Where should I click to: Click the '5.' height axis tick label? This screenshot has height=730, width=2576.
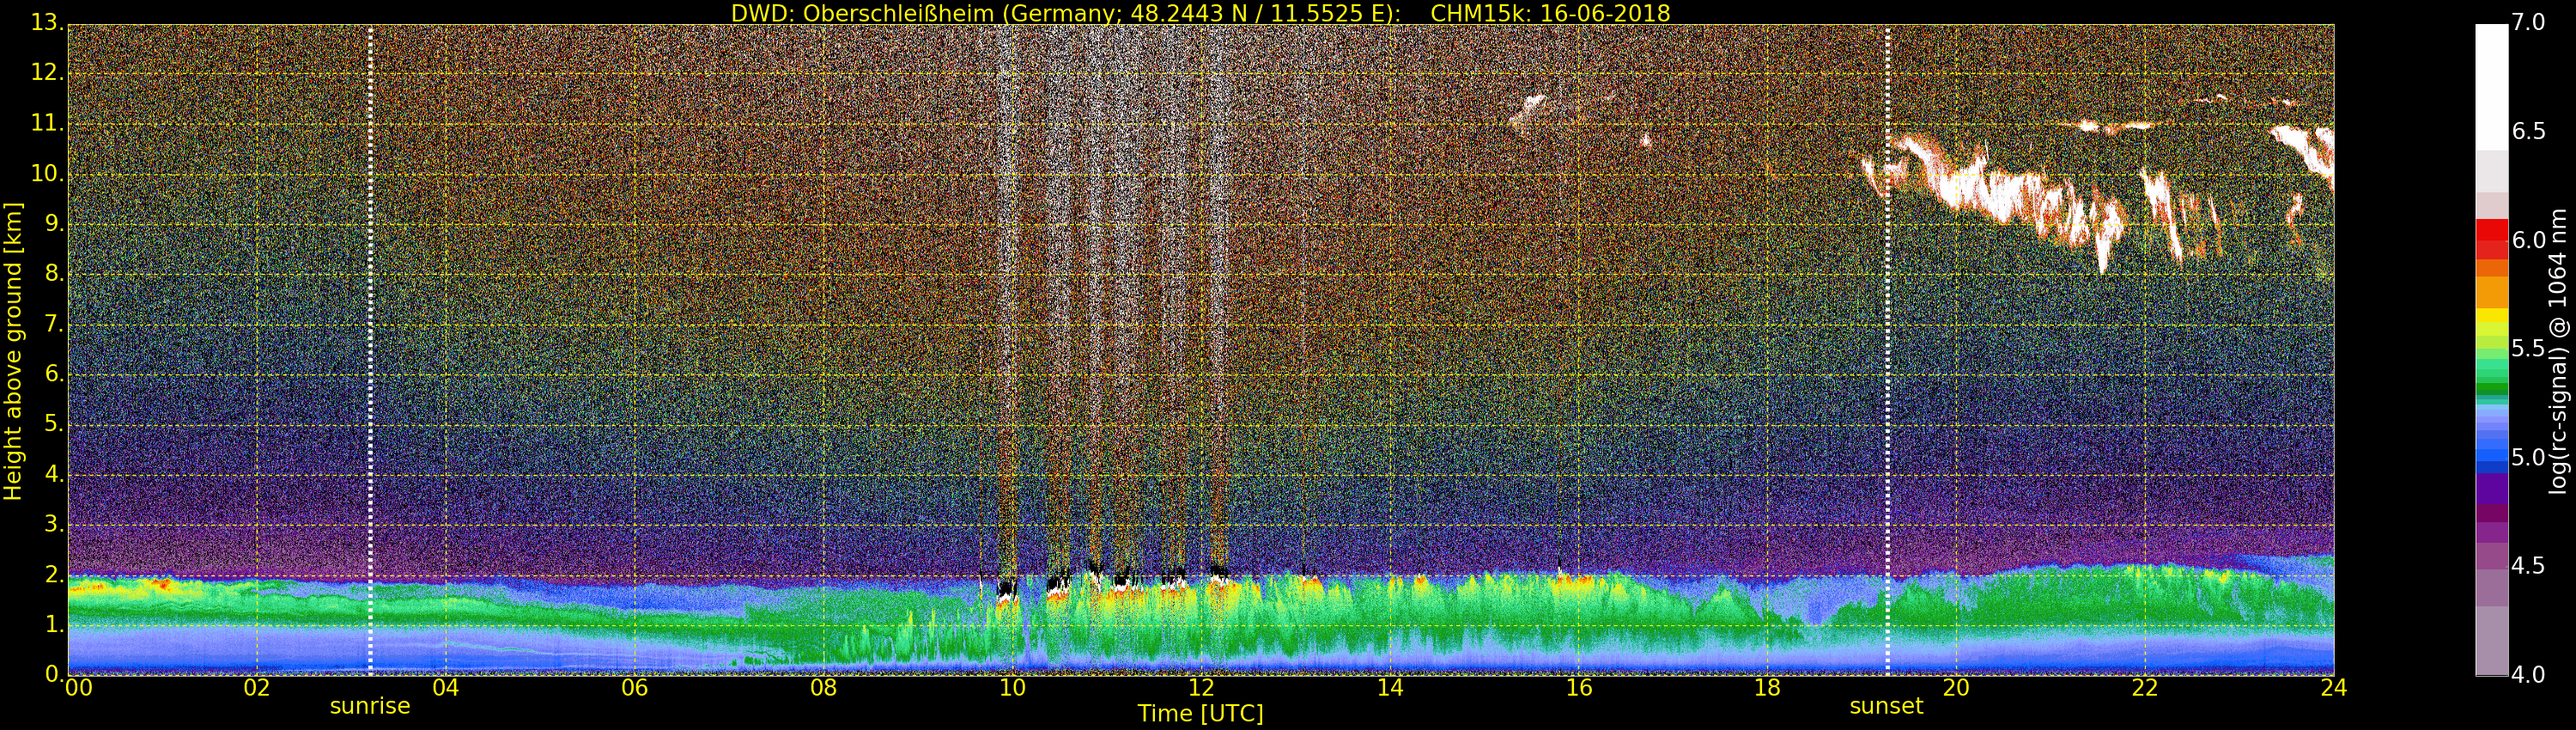tap(54, 423)
